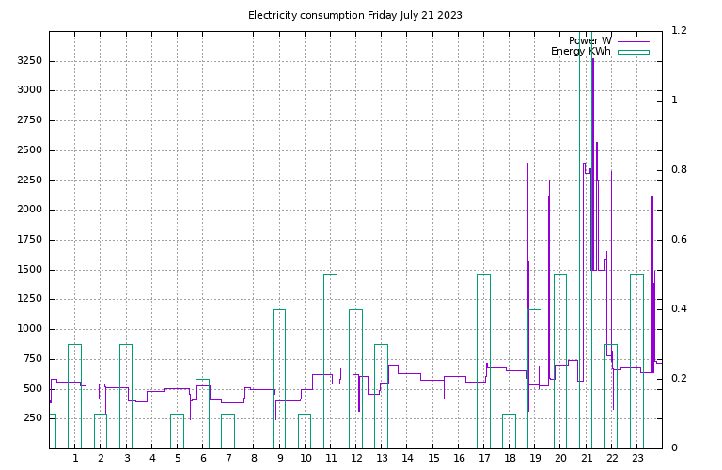Image resolution: width=722 pixels, height=470 pixels.
Task: Click the left axis label 2250
Action: (x=29, y=180)
